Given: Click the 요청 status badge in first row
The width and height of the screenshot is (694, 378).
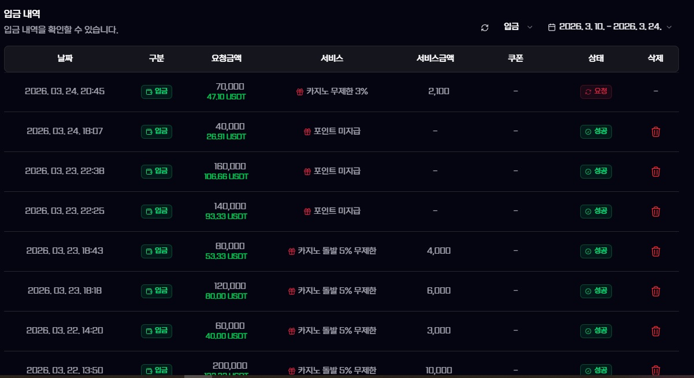Looking at the screenshot, I should tap(596, 92).
